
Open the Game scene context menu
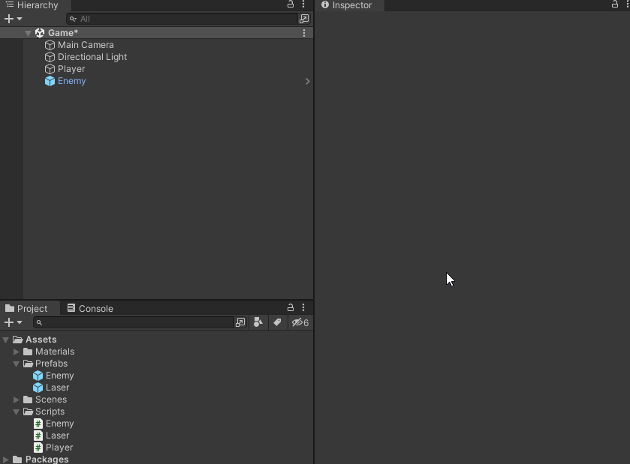[x=303, y=33]
